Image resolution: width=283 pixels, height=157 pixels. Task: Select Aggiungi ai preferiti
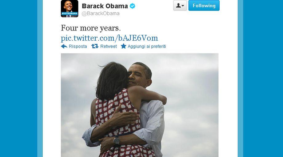point(147,46)
